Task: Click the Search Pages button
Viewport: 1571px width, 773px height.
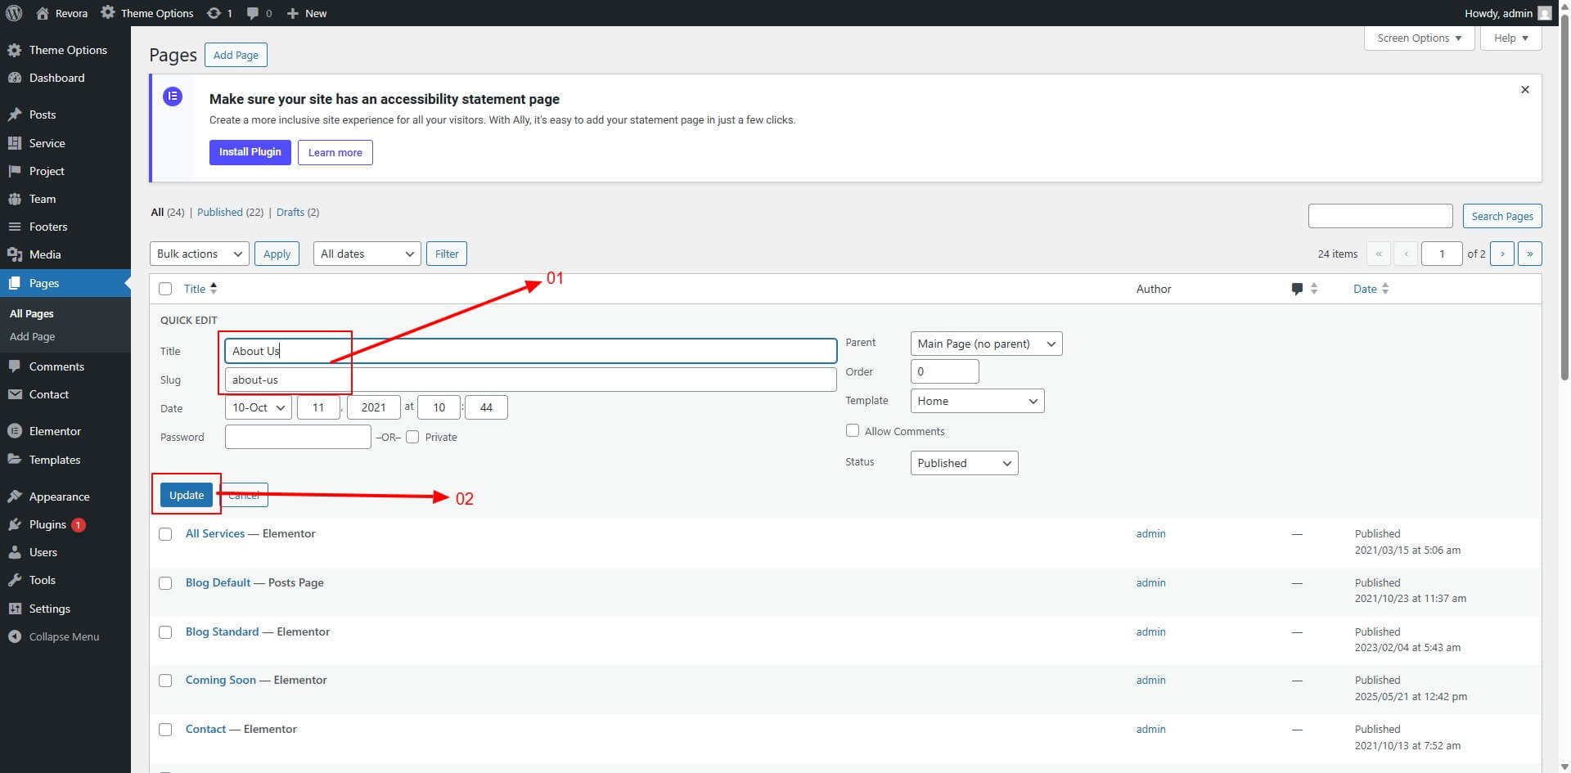Action: coord(1502,216)
